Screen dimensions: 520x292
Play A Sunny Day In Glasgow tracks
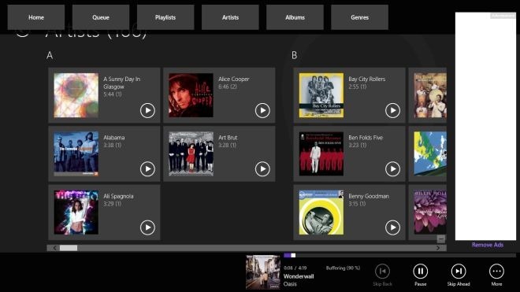(x=147, y=110)
